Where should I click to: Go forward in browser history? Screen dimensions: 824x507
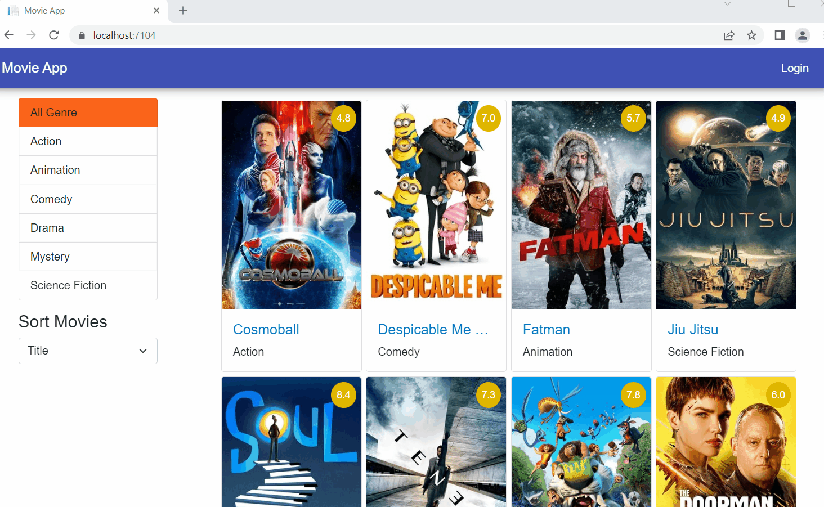tap(32, 35)
